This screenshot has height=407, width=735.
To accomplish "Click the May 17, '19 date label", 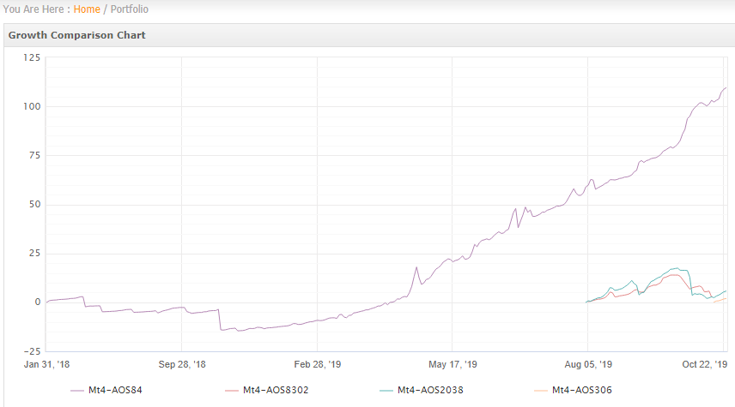I will click(x=453, y=364).
